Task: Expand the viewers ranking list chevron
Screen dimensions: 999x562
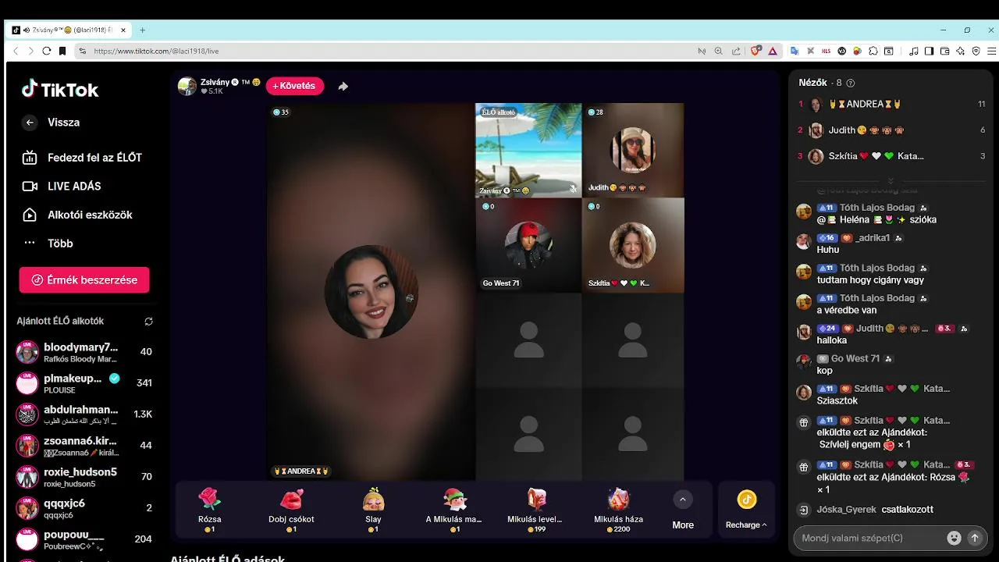Action: tap(891, 180)
